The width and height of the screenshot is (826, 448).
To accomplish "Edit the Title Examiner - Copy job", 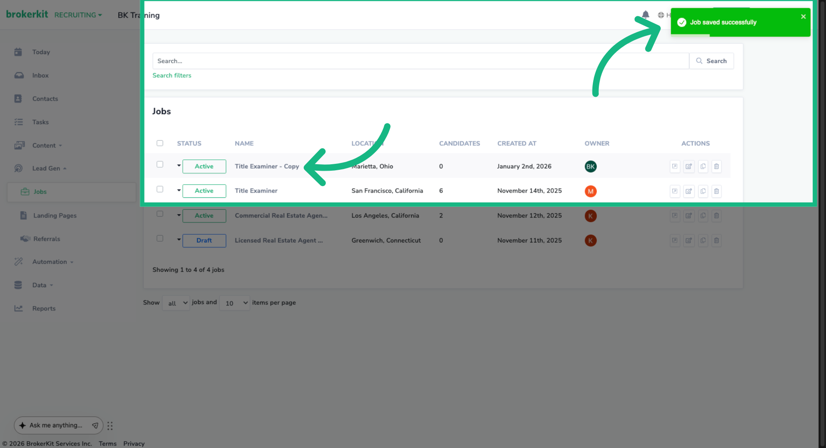I will point(689,166).
